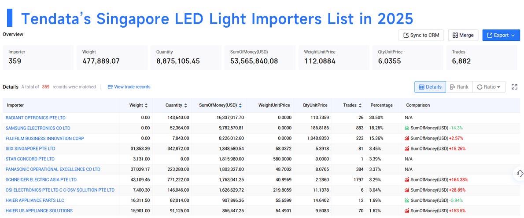Image resolution: width=524 pixels, height=218 pixels.
Task: Click the Quantity 8,875,105.45 overview card
Action: point(186,57)
